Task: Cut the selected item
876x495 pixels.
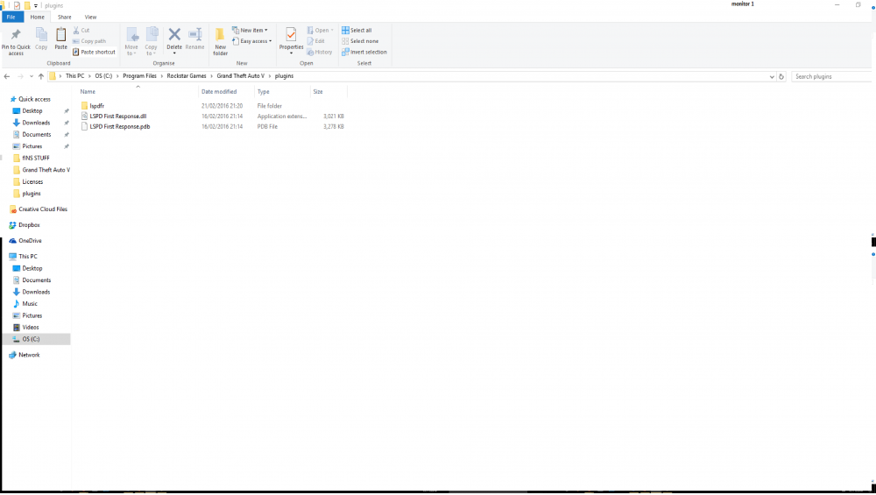Action: [81, 30]
